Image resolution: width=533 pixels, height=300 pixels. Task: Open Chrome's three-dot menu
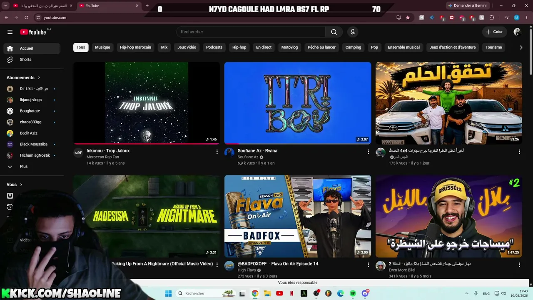pos(526,17)
